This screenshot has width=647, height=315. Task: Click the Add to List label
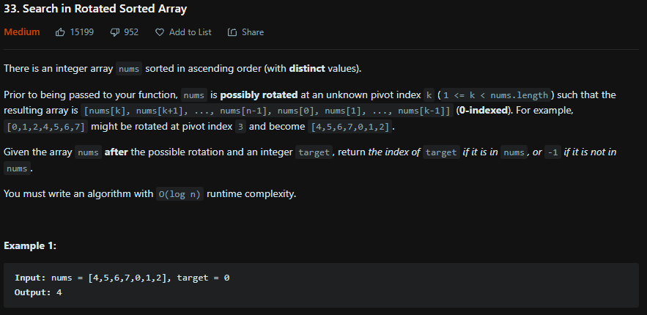pos(191,32)
